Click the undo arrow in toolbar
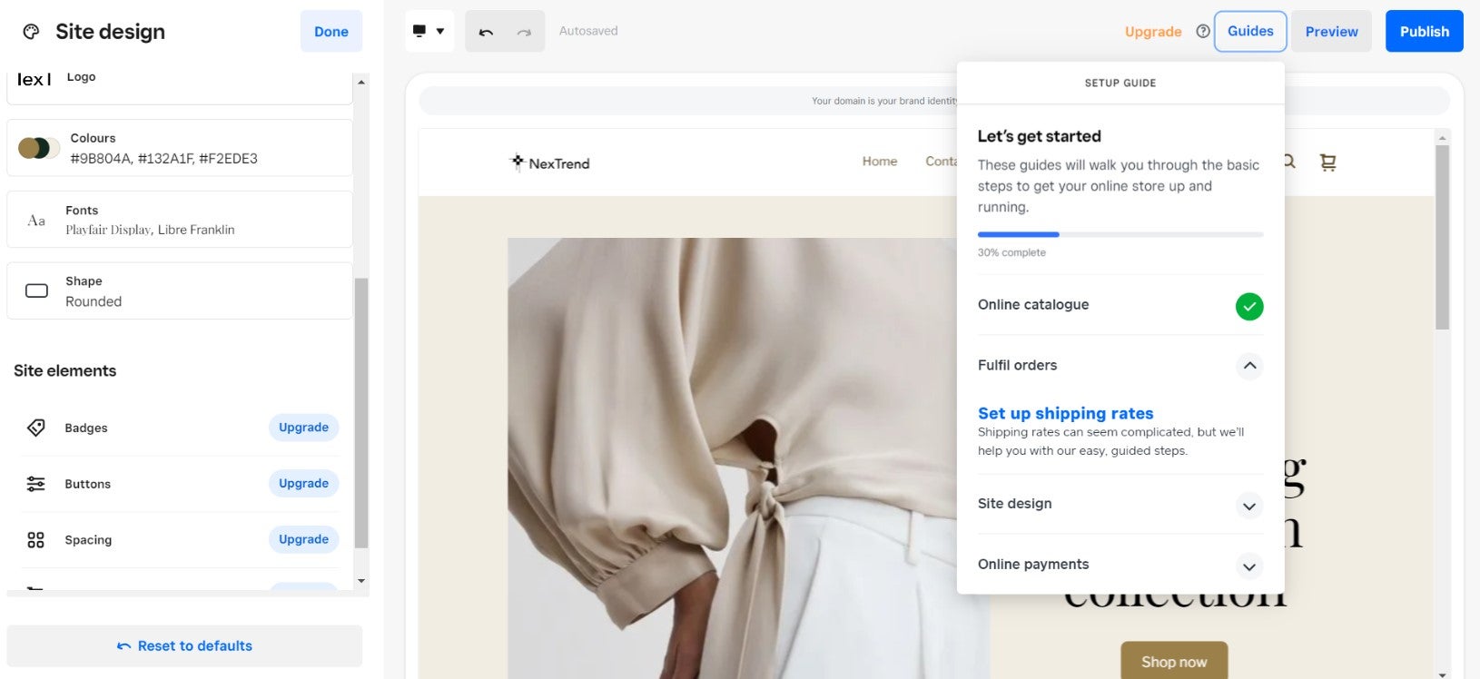 point(486,32)
